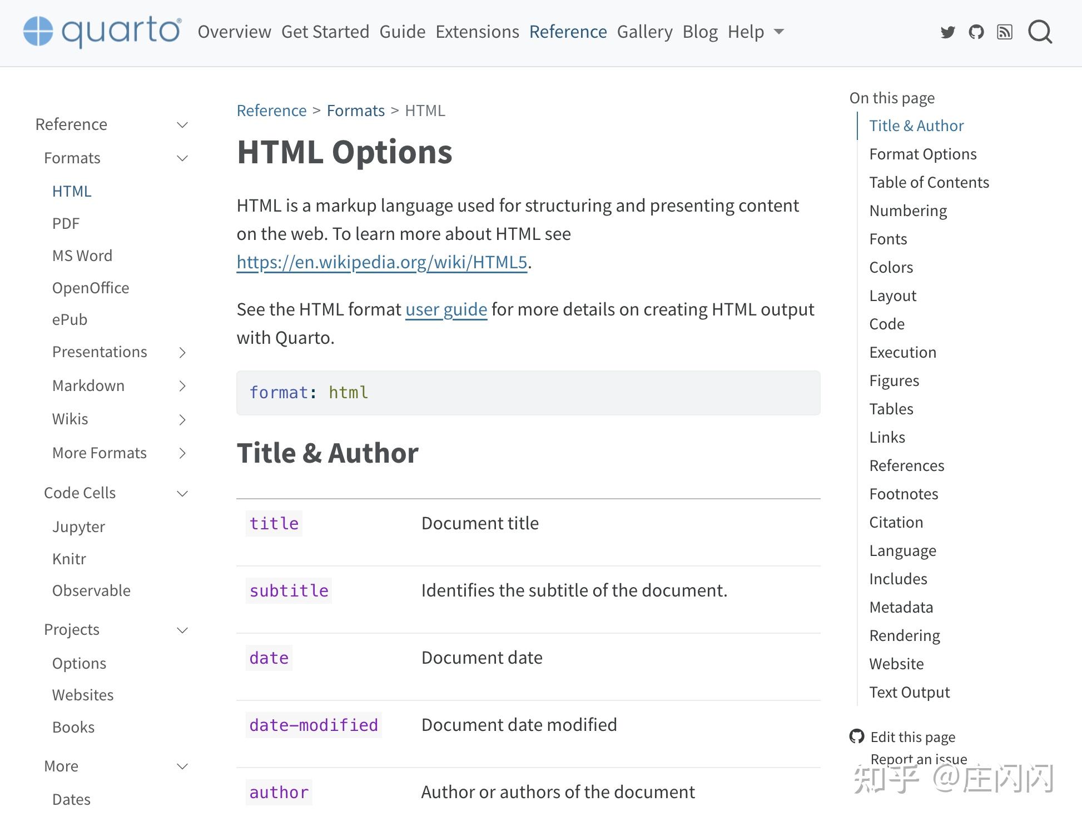Viewport: 1082px width, 822px height.
Task: Collapse the Code Cells section
Action: 182,493
